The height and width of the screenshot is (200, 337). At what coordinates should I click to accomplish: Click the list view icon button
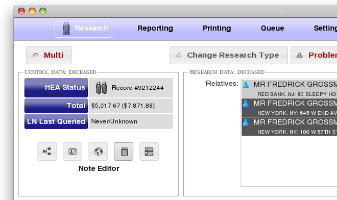149,152
